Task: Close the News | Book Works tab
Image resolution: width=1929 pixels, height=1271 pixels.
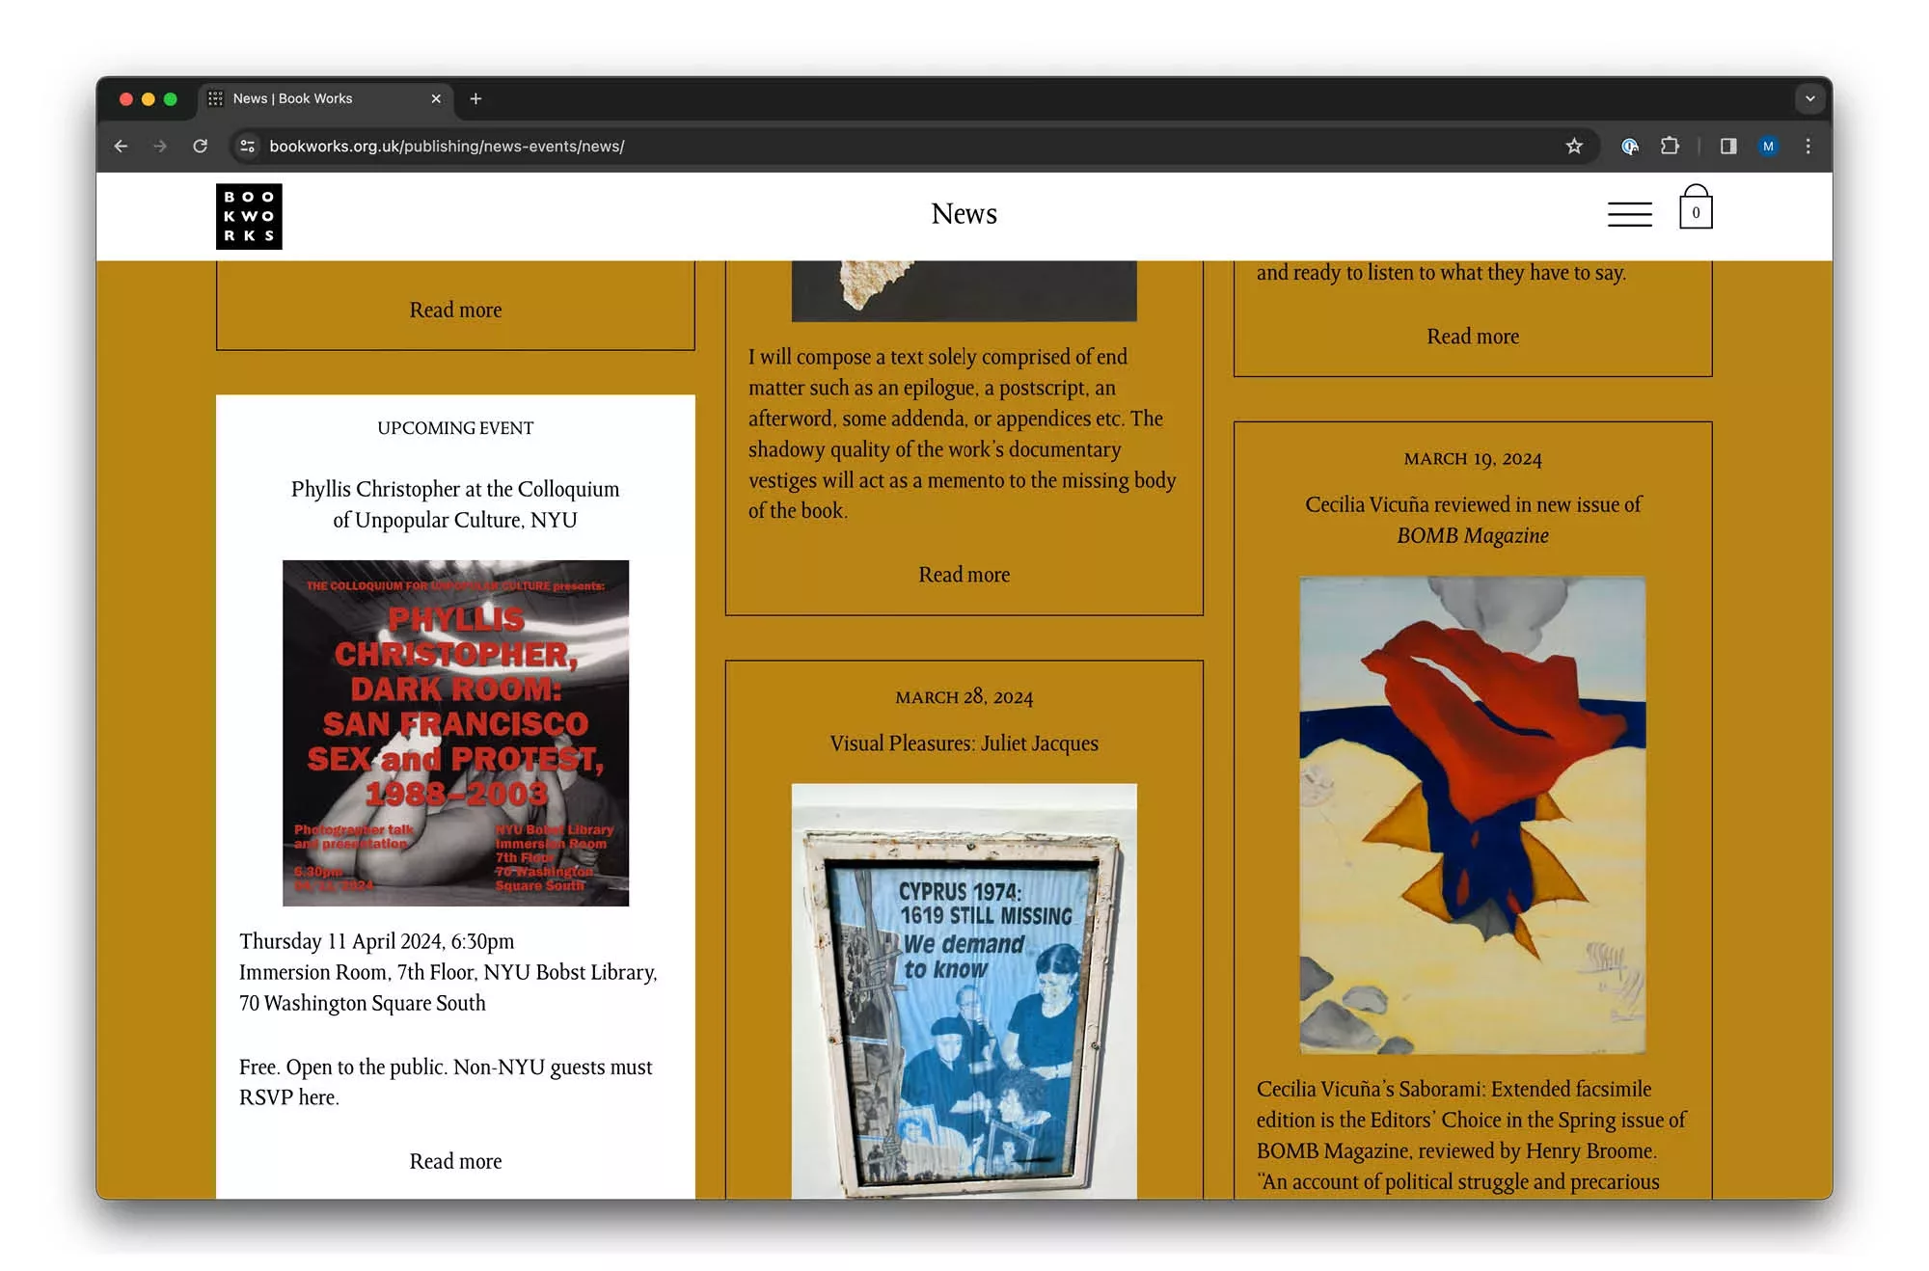Action: pyautogui.click(x=436, y=98)
